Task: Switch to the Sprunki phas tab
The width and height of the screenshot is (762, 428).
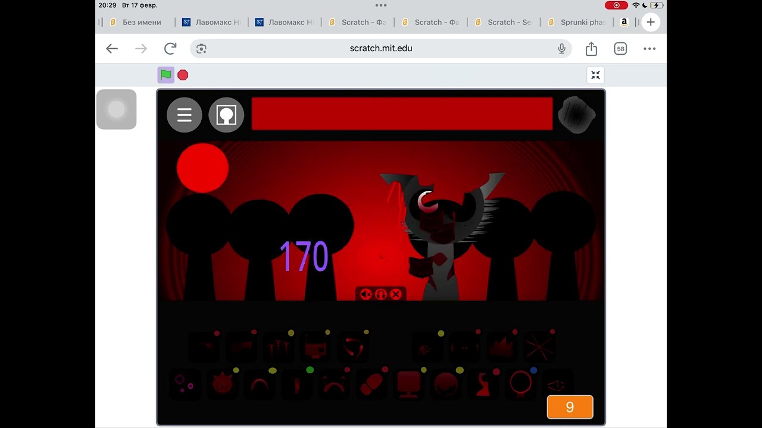Action: click(577, 22)
